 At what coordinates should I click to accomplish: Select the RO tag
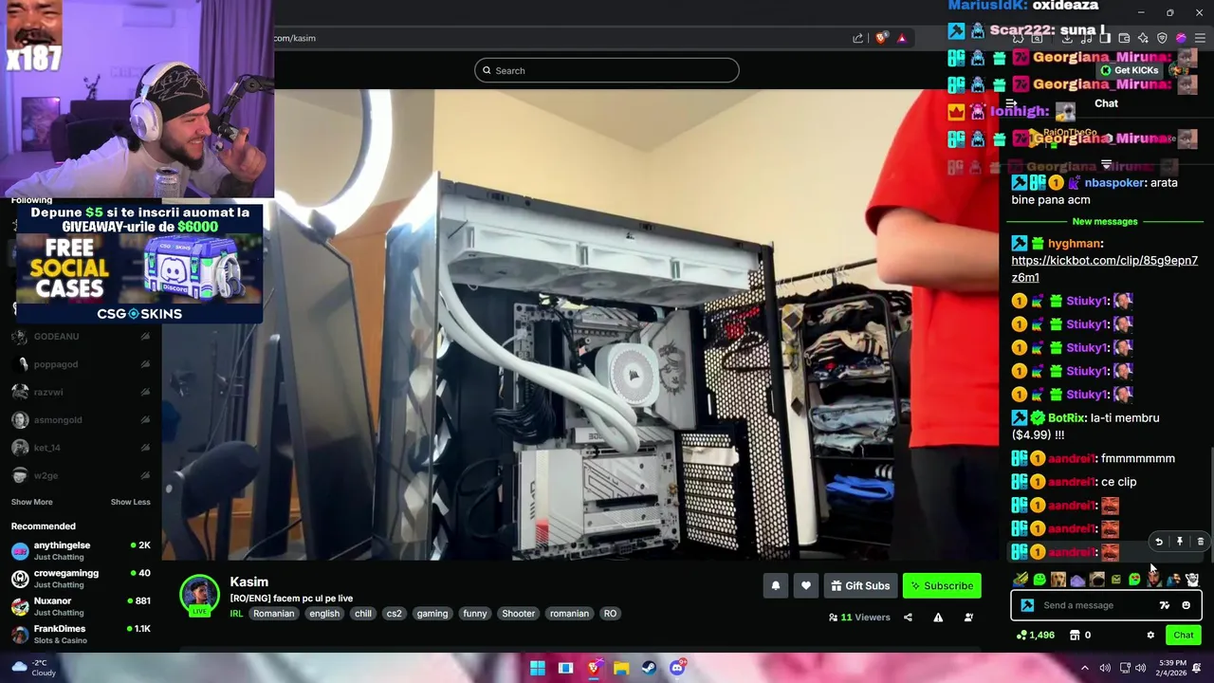pos(610,614)
